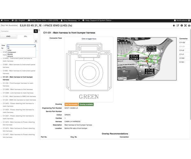Screen dimensions: 191x159
Task: Select C11-D1 : Main harness to front bumper
Action: [18, 78]
